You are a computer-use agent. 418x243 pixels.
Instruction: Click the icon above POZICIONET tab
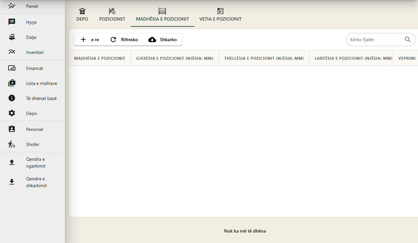(x=112, y=11)
